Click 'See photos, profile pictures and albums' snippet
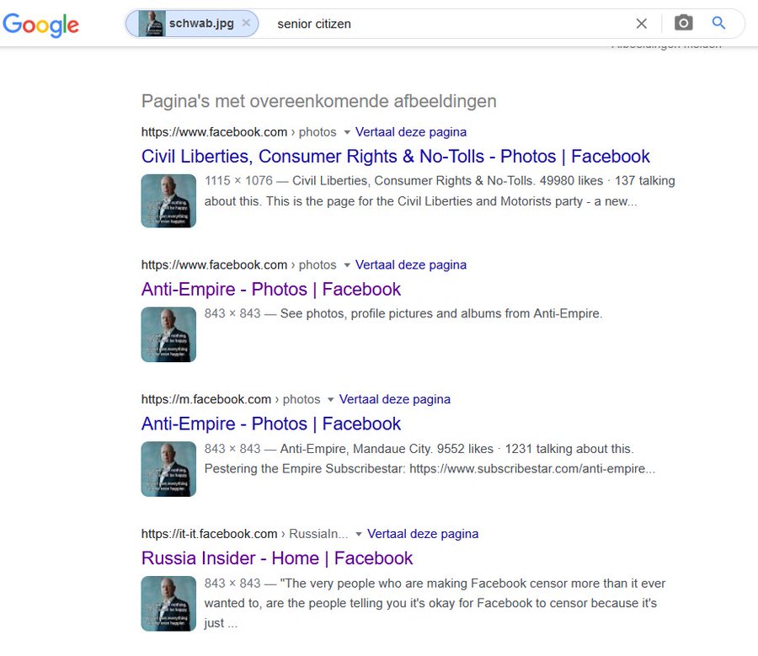 pos(441,313)
